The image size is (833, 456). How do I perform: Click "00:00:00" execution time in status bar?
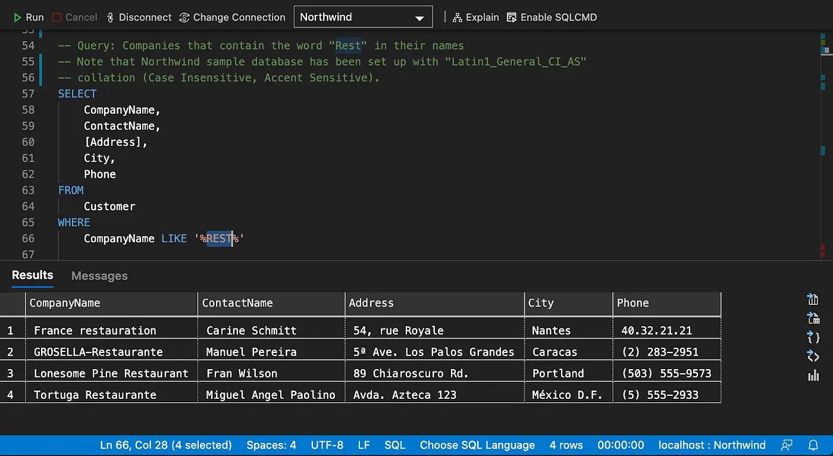[x=621, y=445]
